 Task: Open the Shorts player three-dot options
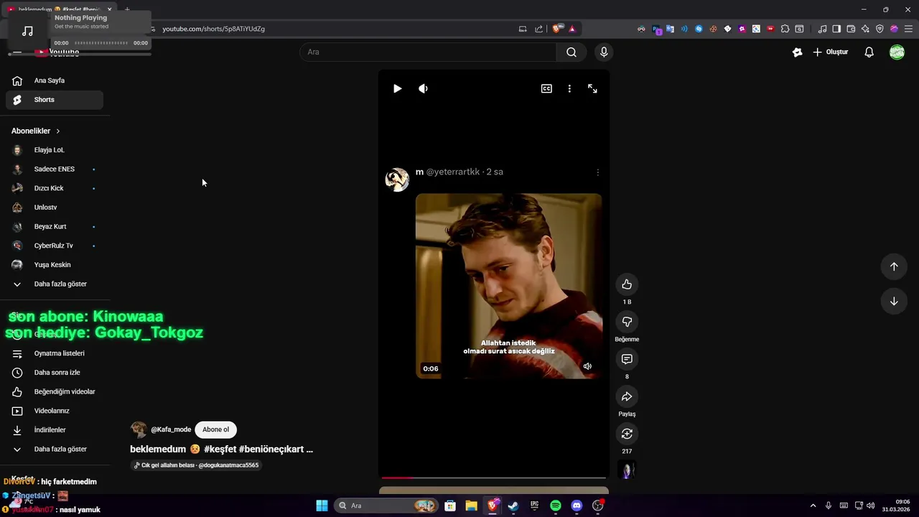(569, 88)
